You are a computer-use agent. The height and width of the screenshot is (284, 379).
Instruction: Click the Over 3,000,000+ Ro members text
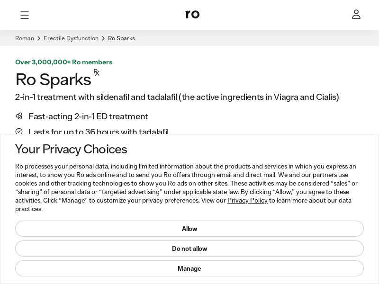(63, 62)
